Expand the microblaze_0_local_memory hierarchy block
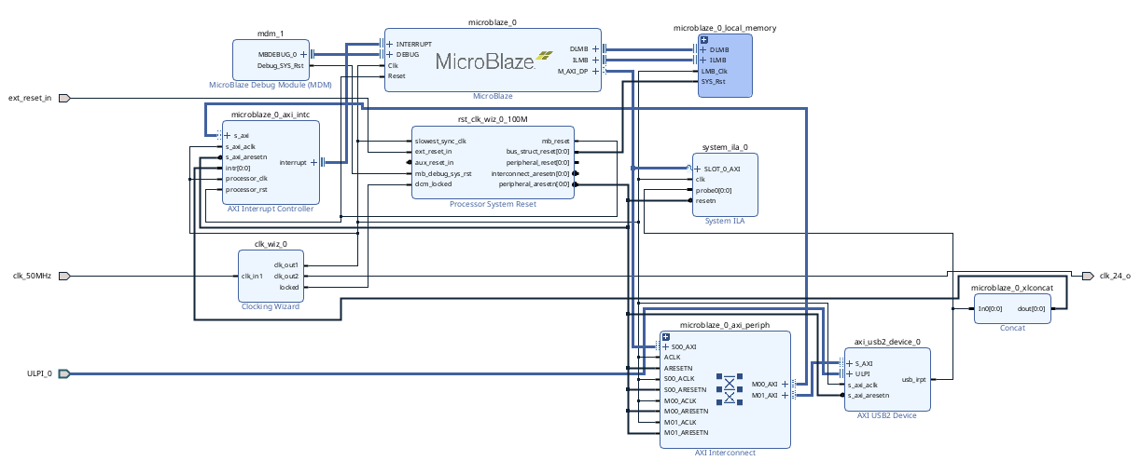1140x474 pixels. click(703, 39)
